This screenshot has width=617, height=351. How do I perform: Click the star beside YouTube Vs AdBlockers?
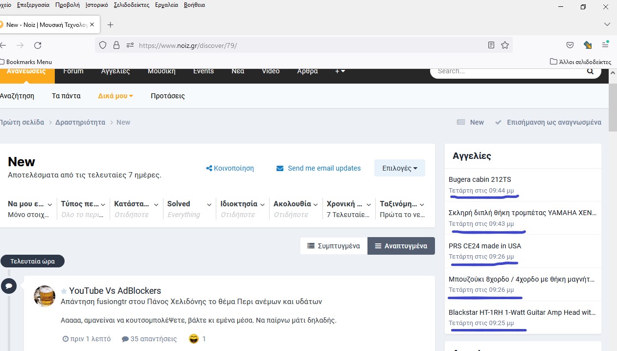point(64,291)
